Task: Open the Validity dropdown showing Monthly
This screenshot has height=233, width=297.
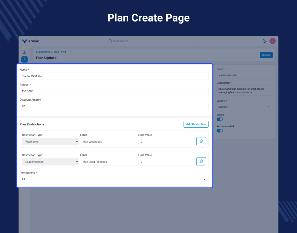Action: pos(244,107)
